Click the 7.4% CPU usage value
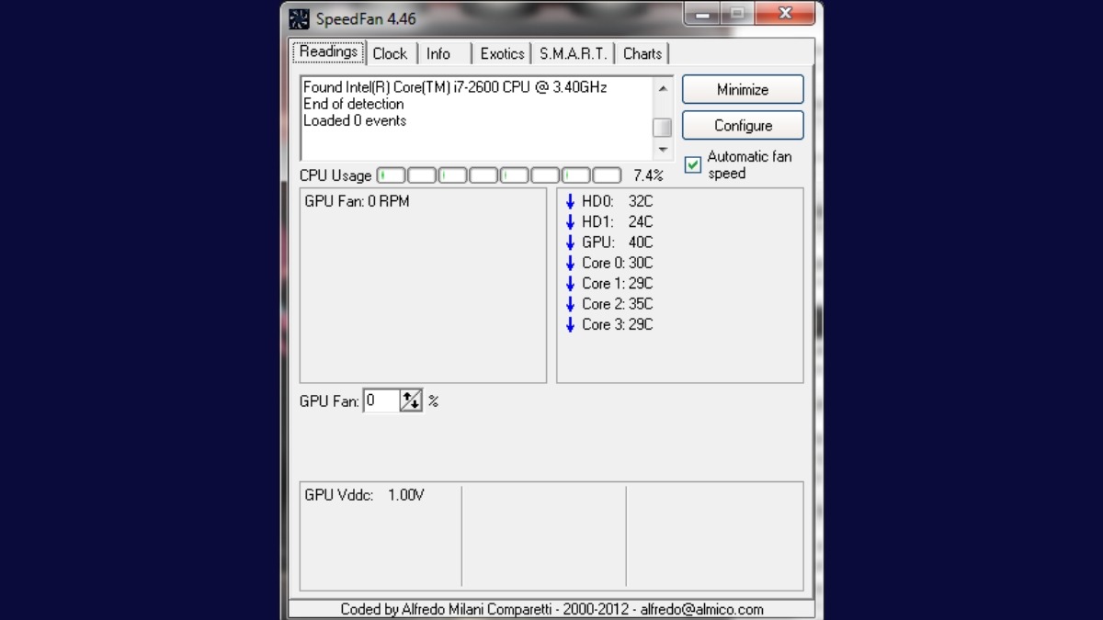This screenshot has height=620, width=1103. pos(648,175)
